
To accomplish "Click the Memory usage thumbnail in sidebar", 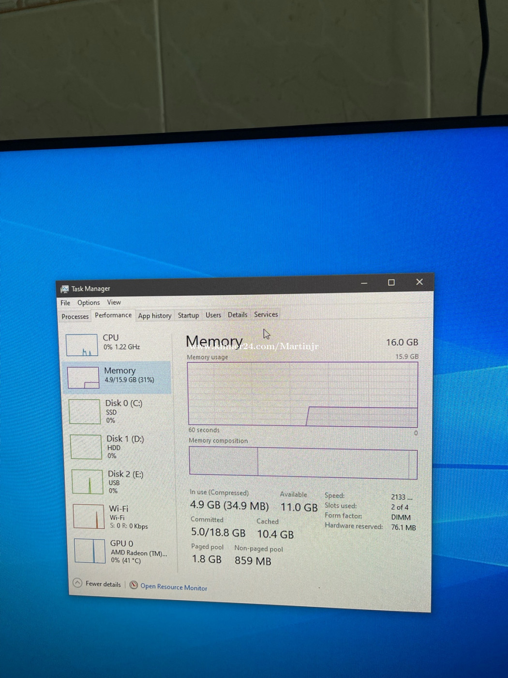I will [83, 378].
